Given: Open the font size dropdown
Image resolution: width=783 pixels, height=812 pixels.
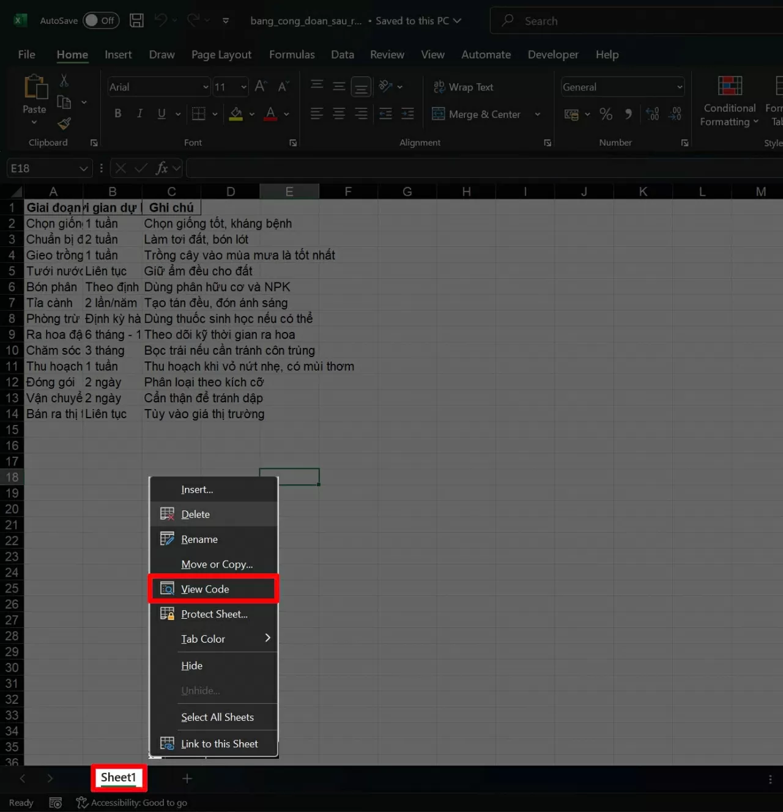Looking at the screenshot, I should [x=242, y=87].
